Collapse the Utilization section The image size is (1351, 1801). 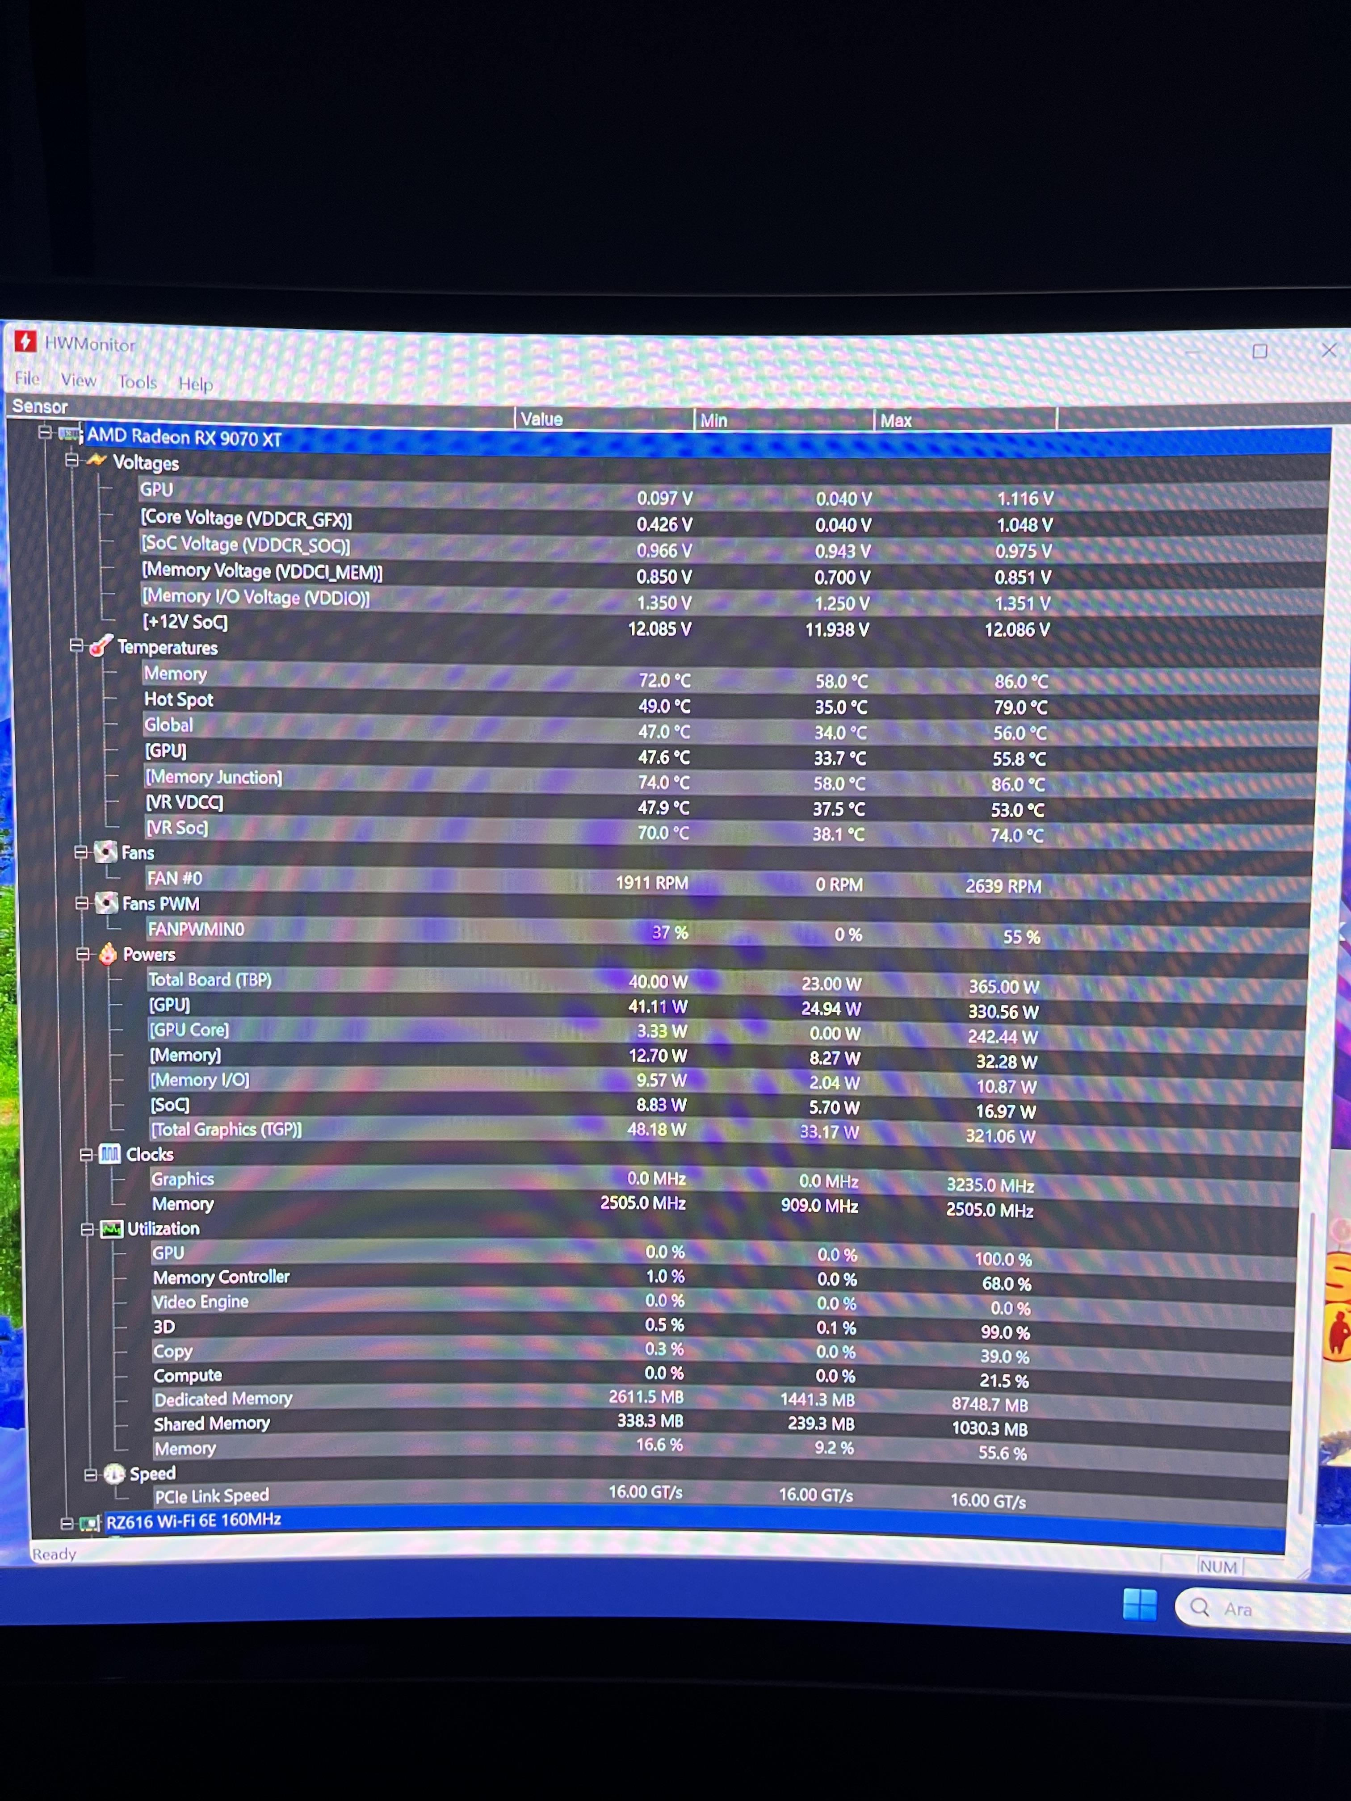click(88, 1229)
